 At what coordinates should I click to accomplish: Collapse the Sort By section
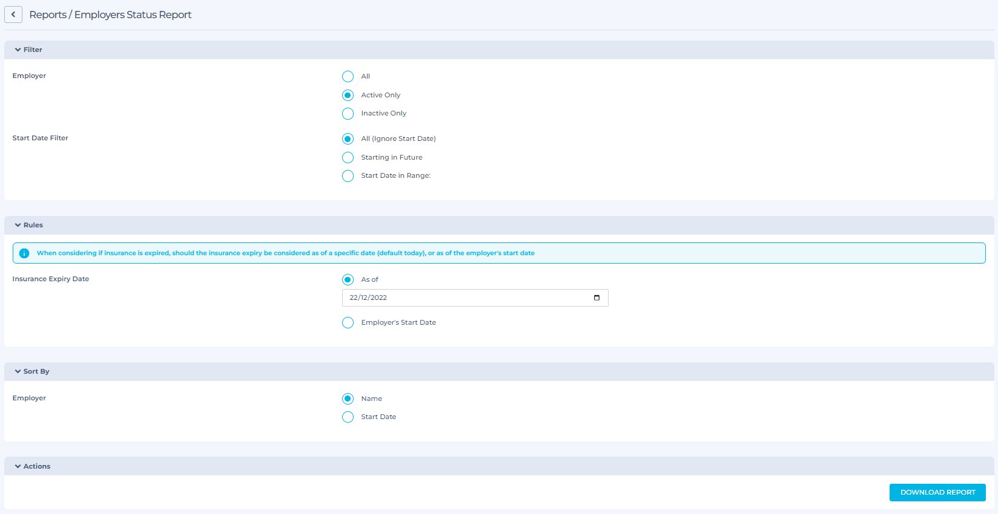point(18,371)
